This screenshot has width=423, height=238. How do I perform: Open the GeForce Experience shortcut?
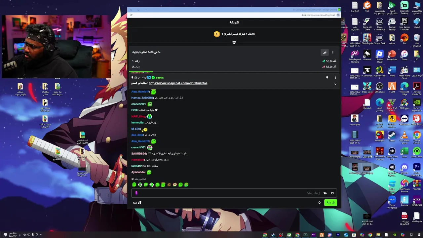pos(417,104)
